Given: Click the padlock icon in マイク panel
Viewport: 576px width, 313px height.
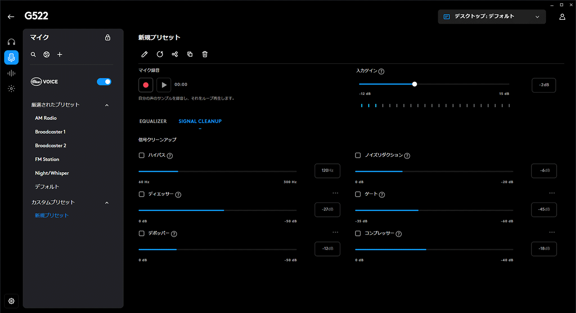Looking at the screenshot, I should click(x=108, y=38).
